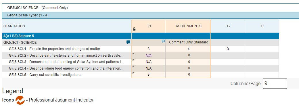Click the Professional Judgment Indicator icon
The height and width of the screenshot is (109, 299).
[x=20, y=100]
